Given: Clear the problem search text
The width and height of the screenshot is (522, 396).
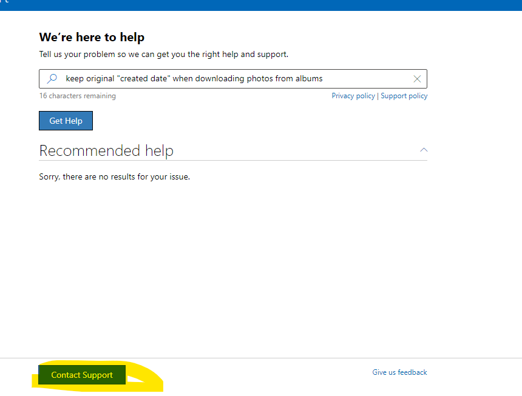Looking at the screenshot, I should click(417, 79).
